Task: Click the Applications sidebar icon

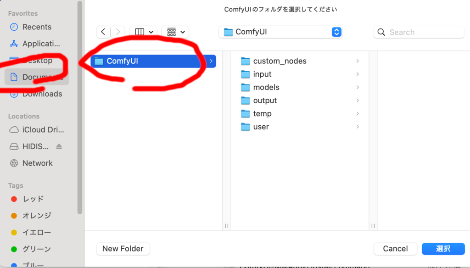Action: point(14,44)
